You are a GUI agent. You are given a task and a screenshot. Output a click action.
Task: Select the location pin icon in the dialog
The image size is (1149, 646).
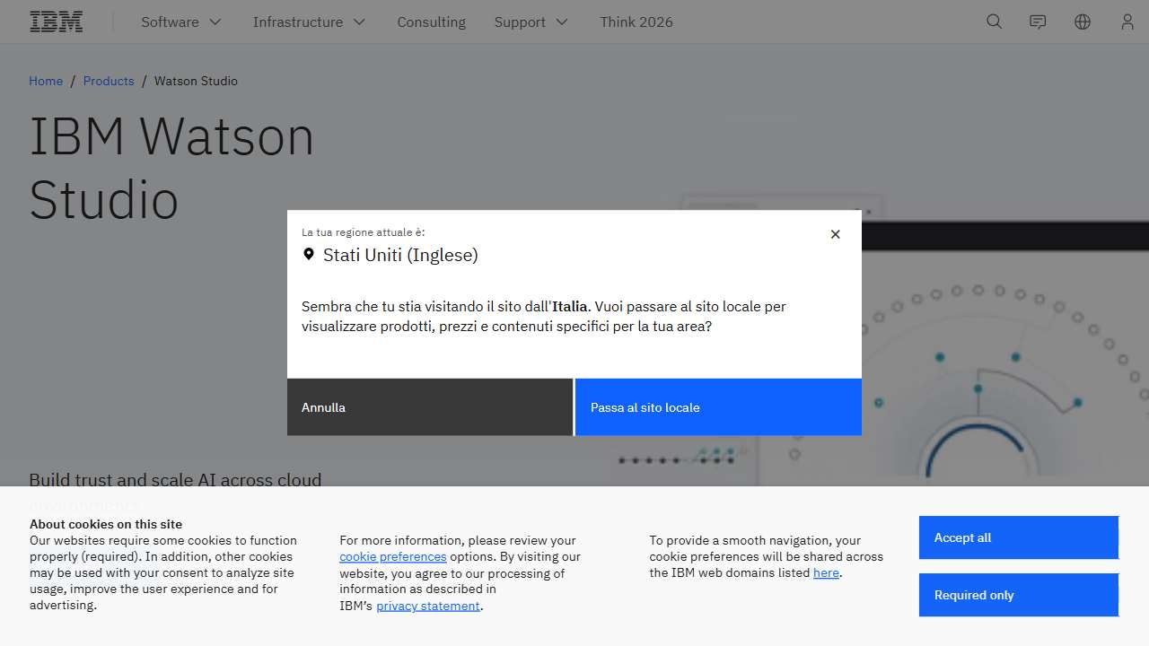309,254
